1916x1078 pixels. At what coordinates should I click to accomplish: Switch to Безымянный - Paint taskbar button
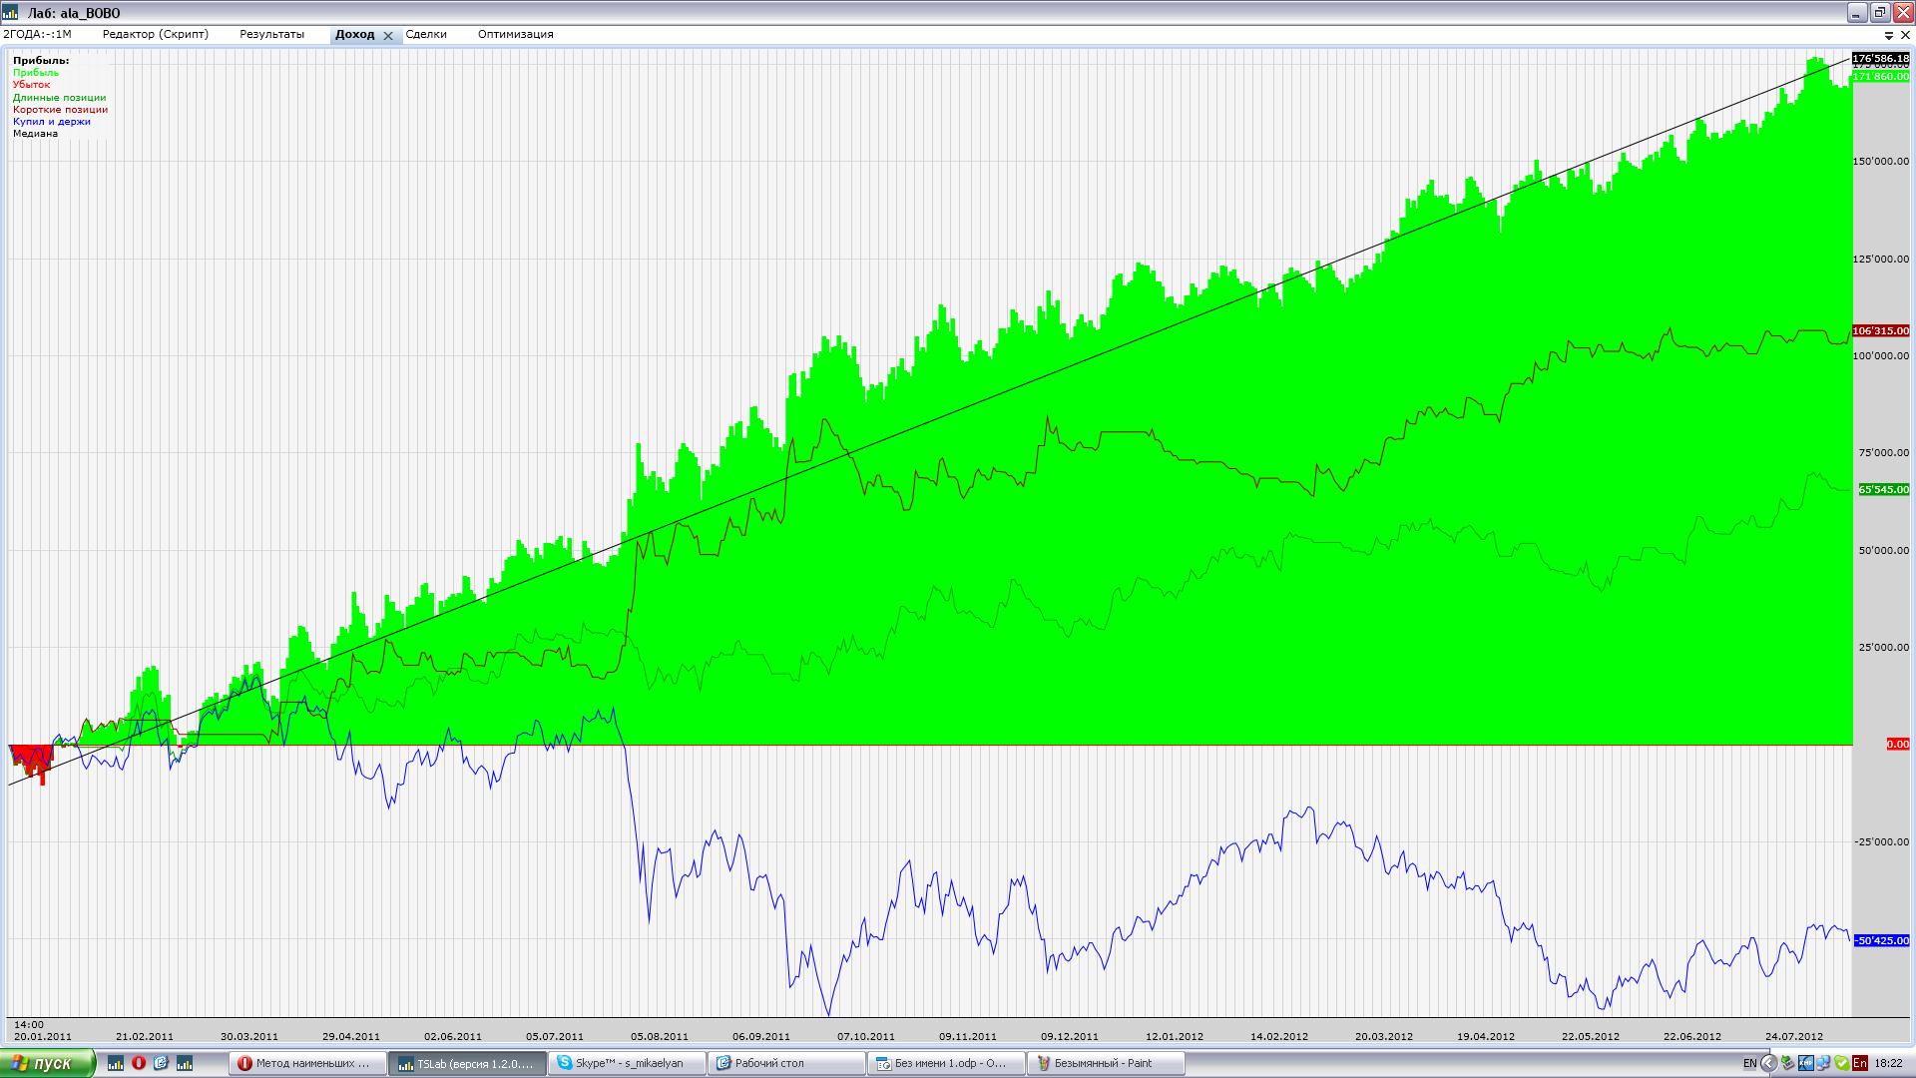click(1106, 1063)
